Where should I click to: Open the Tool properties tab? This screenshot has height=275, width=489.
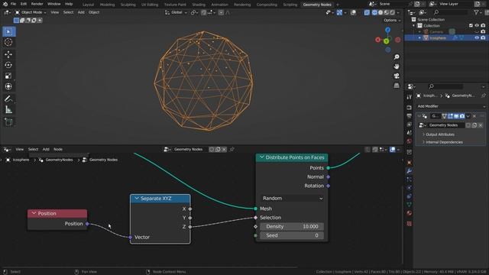pos(410,97)
